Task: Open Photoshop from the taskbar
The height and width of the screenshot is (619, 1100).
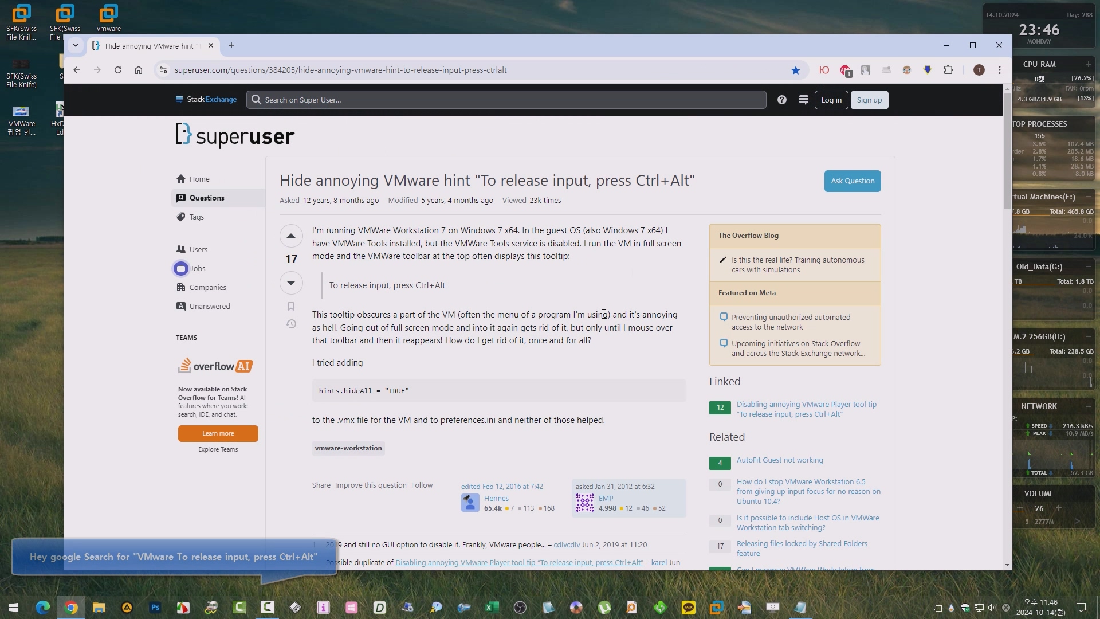Action: (155, 608)
